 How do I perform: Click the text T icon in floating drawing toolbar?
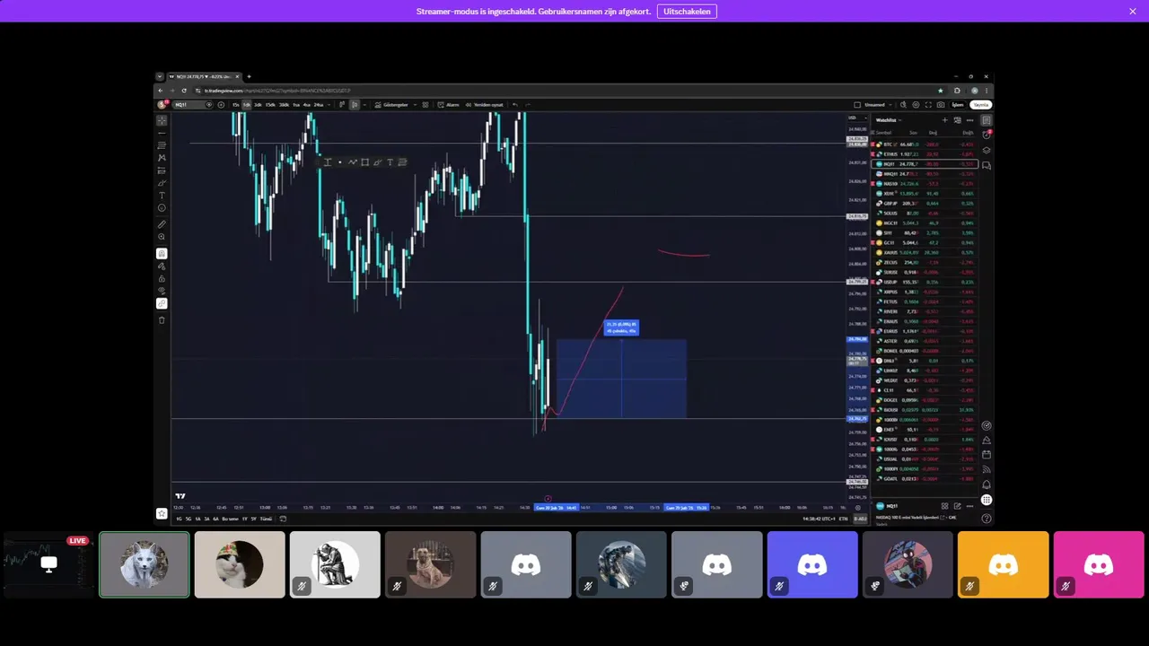[390, 162]
